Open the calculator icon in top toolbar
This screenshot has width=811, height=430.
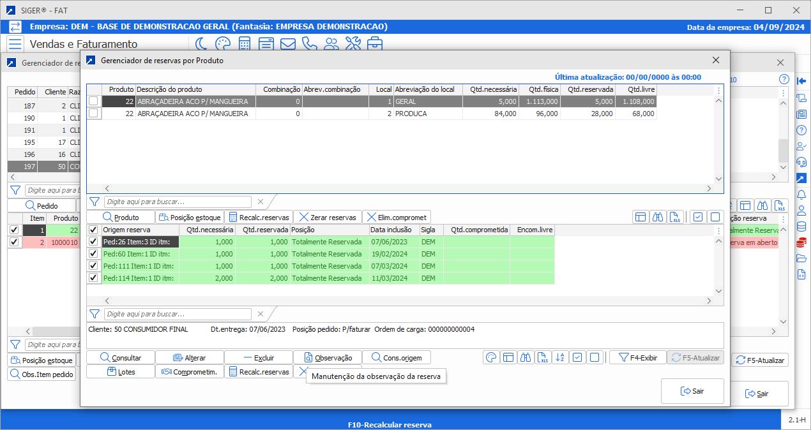coord(244,44)
